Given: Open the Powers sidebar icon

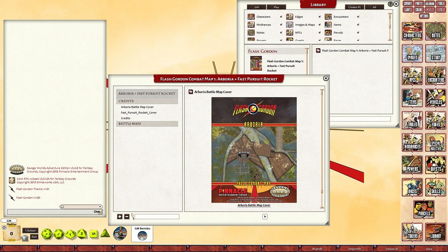Looking at the screenshot, I should click(412, 165).
